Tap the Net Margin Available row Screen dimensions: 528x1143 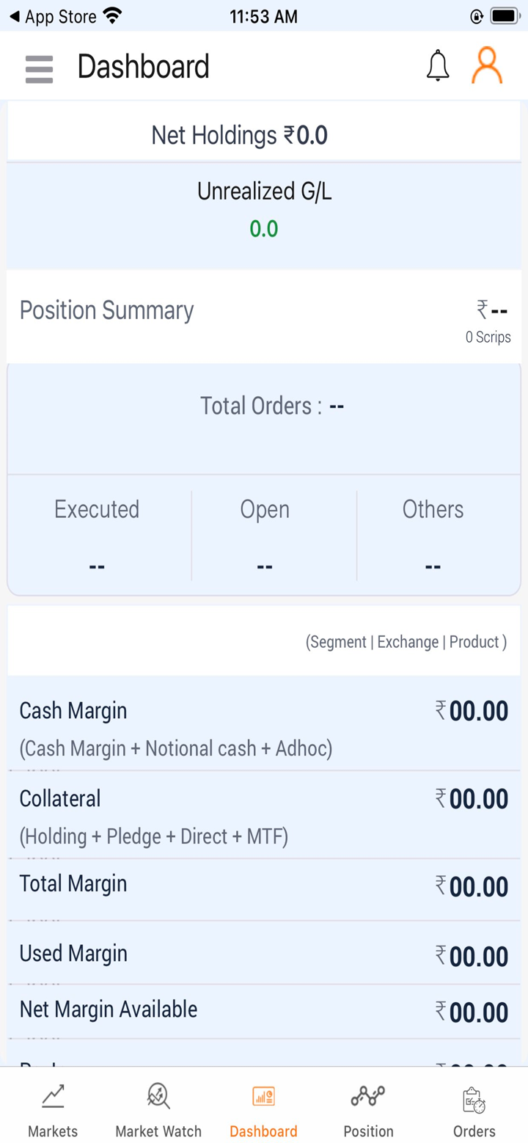point(264,1010)
